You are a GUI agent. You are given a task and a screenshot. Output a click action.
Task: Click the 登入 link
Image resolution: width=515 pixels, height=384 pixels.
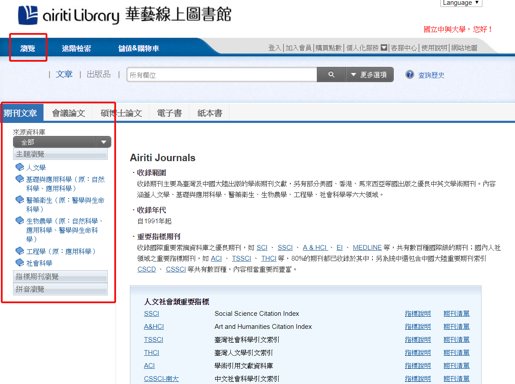coord(275,48)
